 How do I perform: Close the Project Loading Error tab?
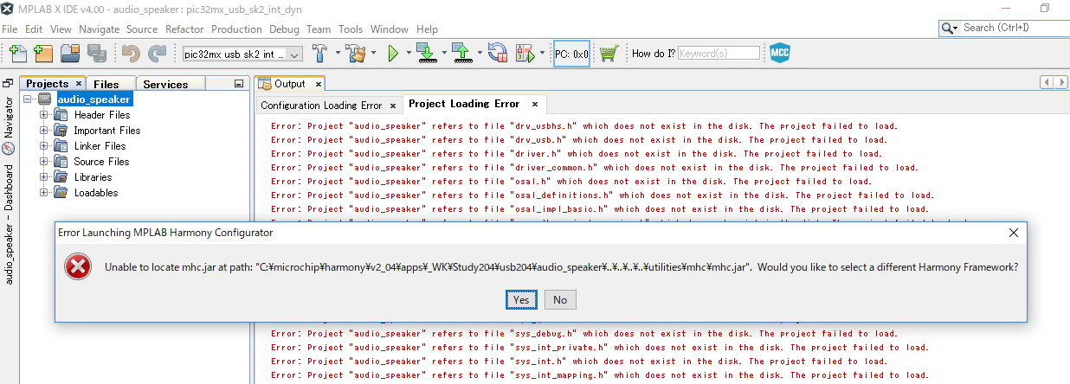point(535,105)
